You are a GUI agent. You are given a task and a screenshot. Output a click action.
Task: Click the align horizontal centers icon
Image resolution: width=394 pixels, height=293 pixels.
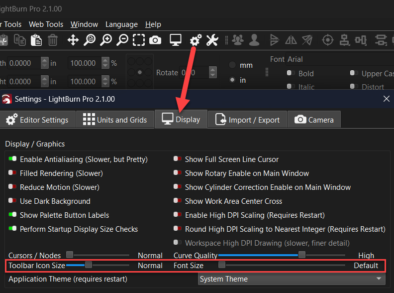click(361, 40)
